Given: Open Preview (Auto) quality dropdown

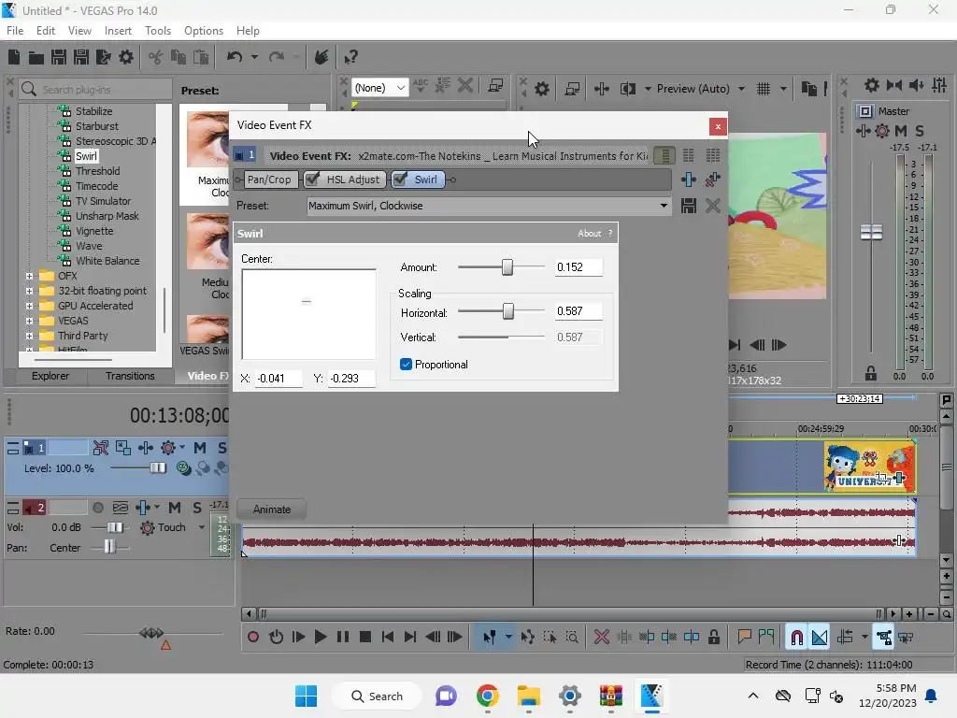Looking at the screenshot, I should tap(741, 89).
